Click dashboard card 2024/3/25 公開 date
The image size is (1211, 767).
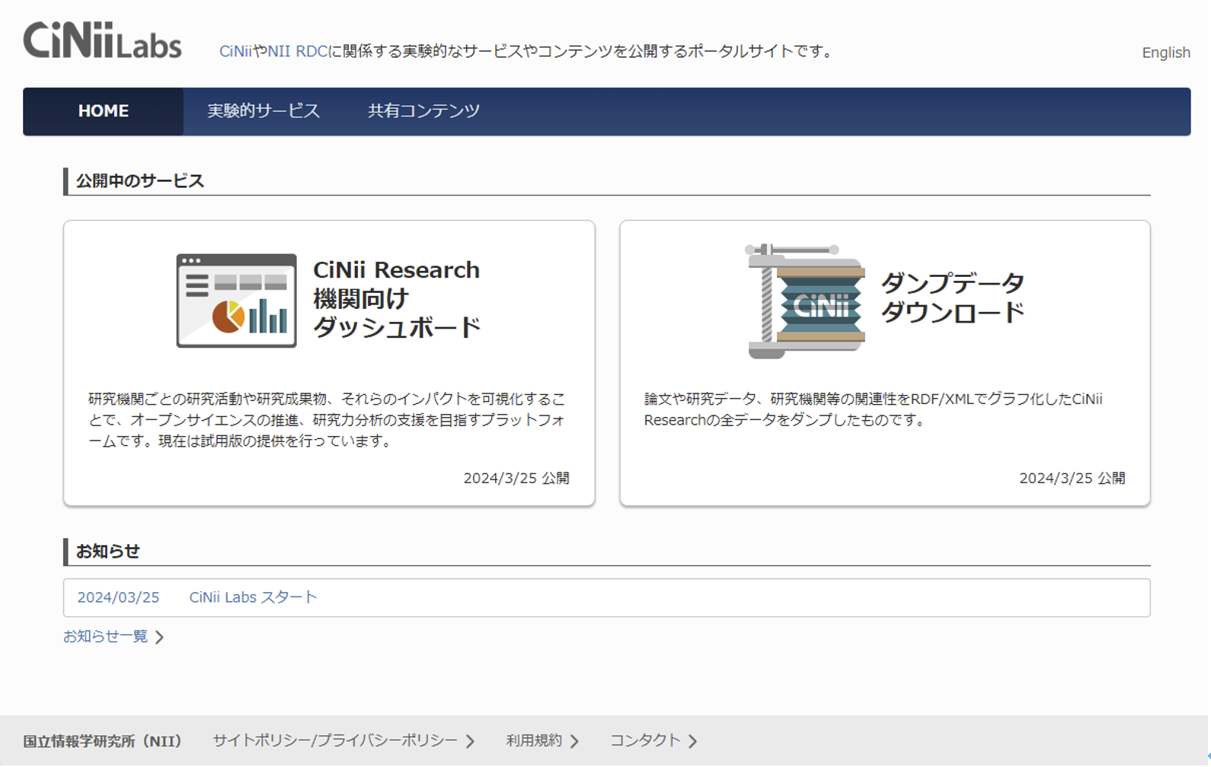point(516,478)
